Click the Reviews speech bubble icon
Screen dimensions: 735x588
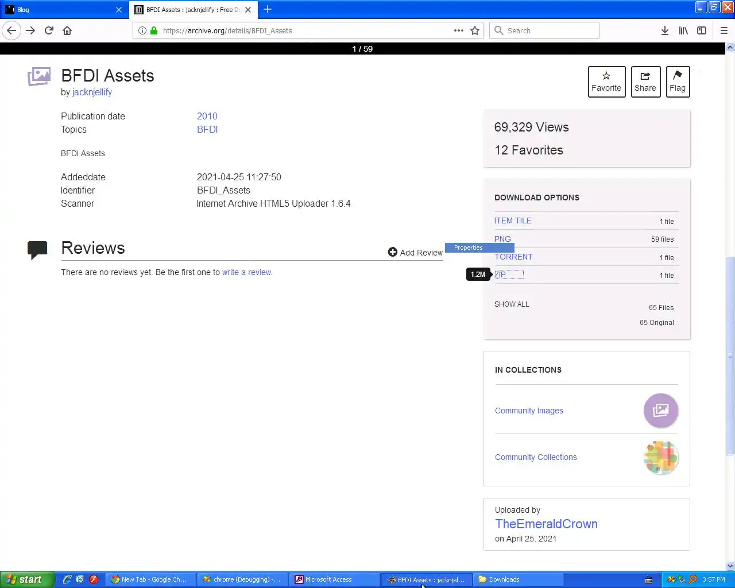point(37,250)
